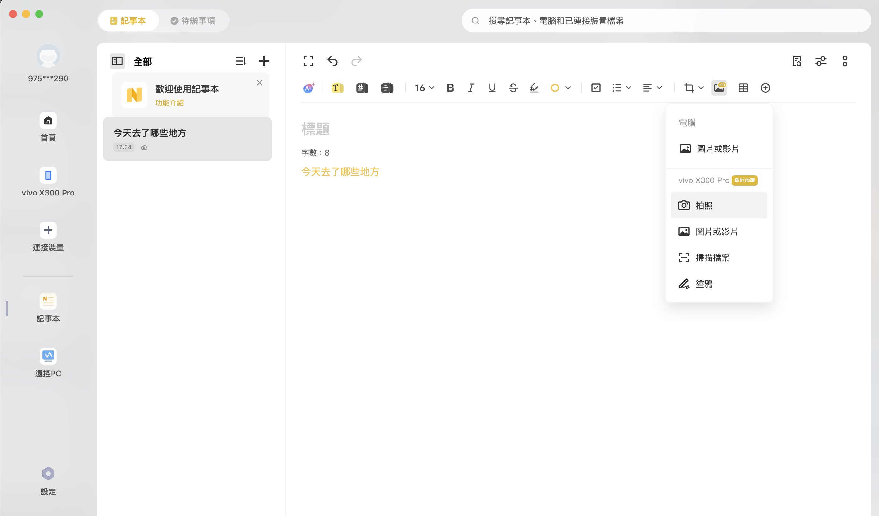Insert a checkbox to-do item
This screenshot has height=516, width=879.
pyautogui.click(x=596, y=88)
